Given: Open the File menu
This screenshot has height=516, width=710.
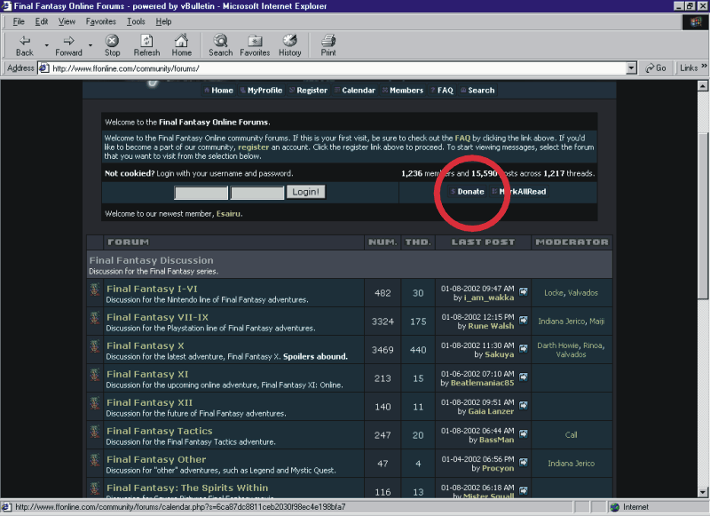Looking at the screenshot, I should click(19, 21).
